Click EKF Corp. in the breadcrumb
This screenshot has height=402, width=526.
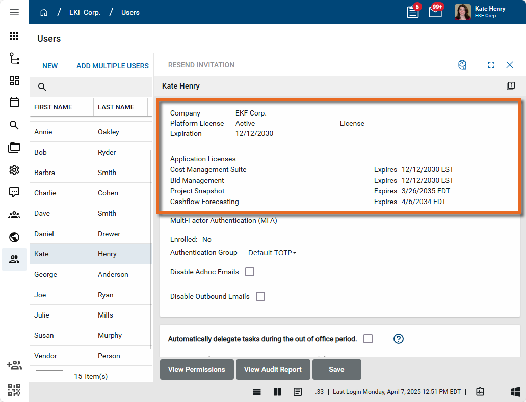[x=85, y=12]
